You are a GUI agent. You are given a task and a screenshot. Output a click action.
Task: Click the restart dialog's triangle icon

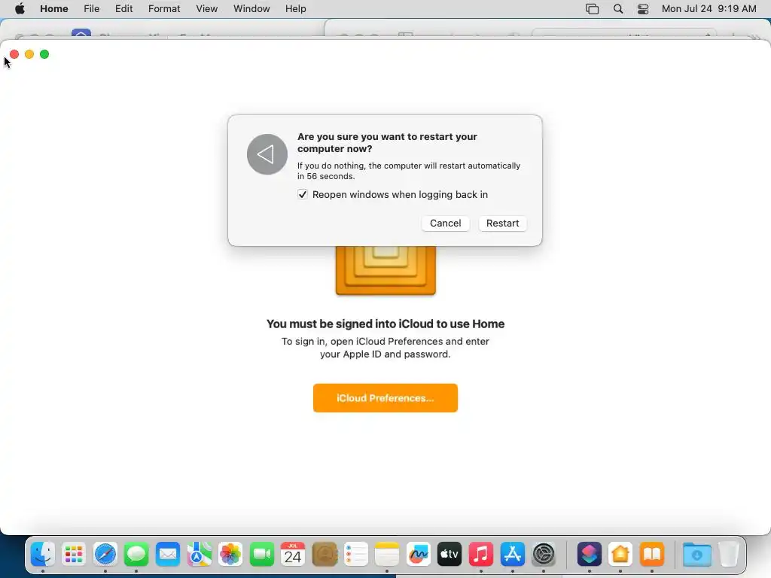[x=267, y=154]
